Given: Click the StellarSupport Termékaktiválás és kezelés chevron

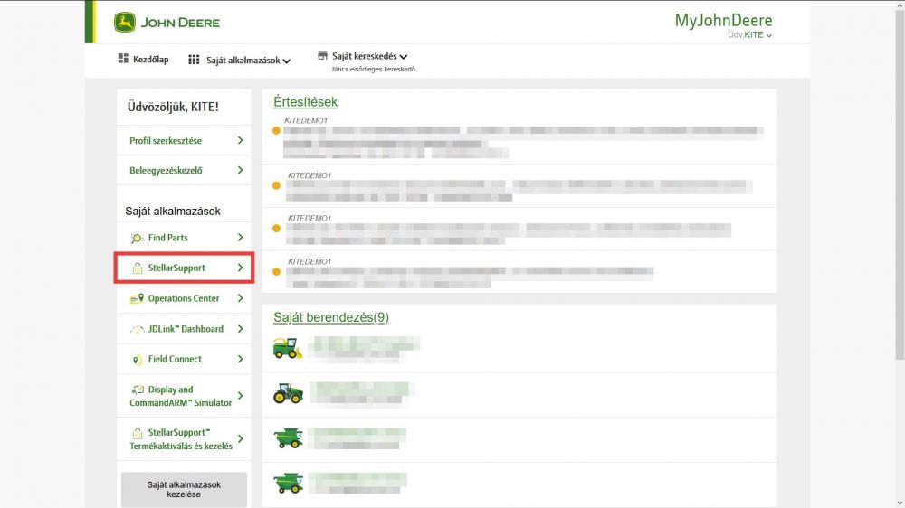Looking at the screenshot, I should [240, 438].
